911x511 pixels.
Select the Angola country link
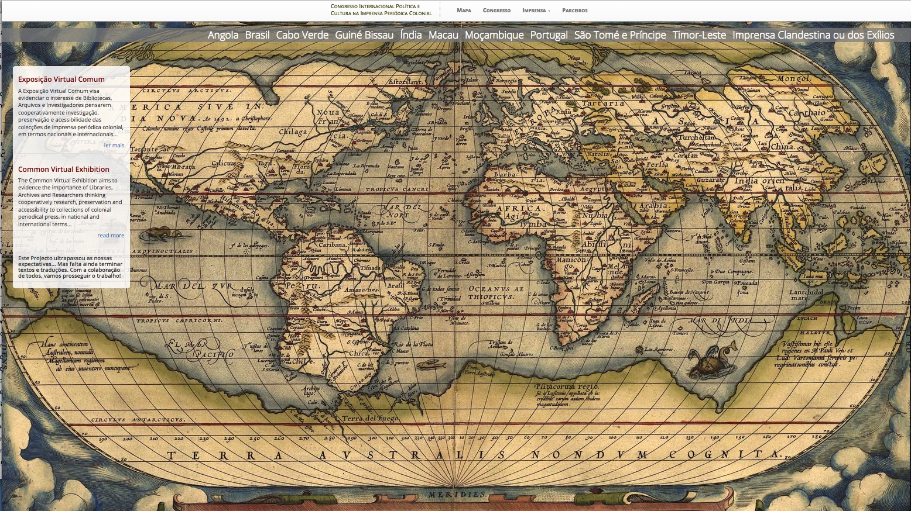[223, 35]
